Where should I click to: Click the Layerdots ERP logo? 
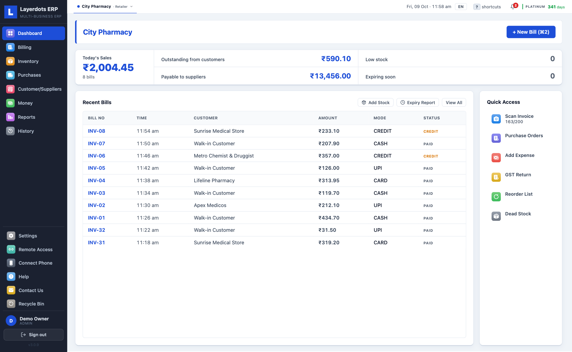click(x=11, y=12)
